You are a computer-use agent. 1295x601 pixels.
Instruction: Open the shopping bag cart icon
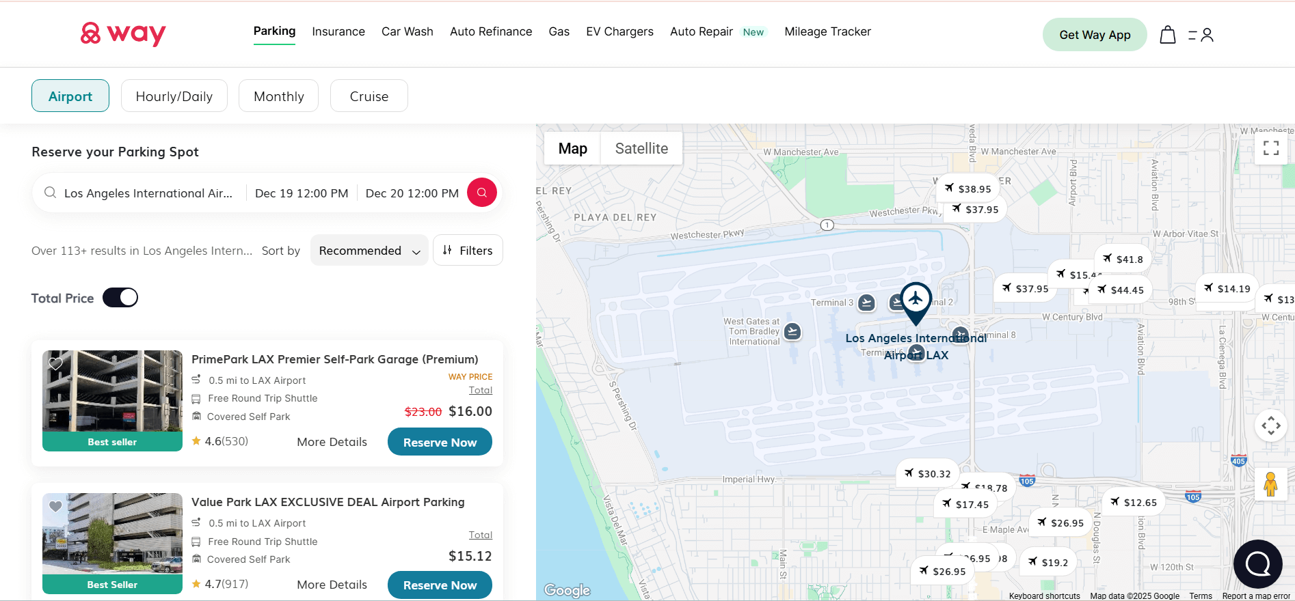1168,35
